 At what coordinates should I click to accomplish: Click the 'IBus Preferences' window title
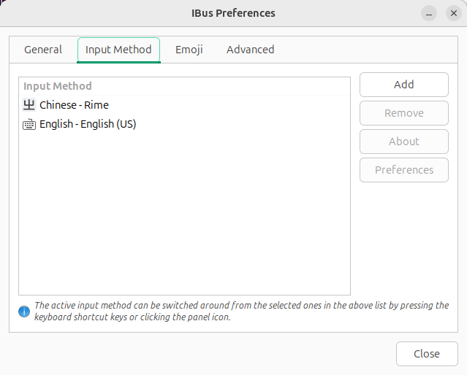tap(233, 13)
